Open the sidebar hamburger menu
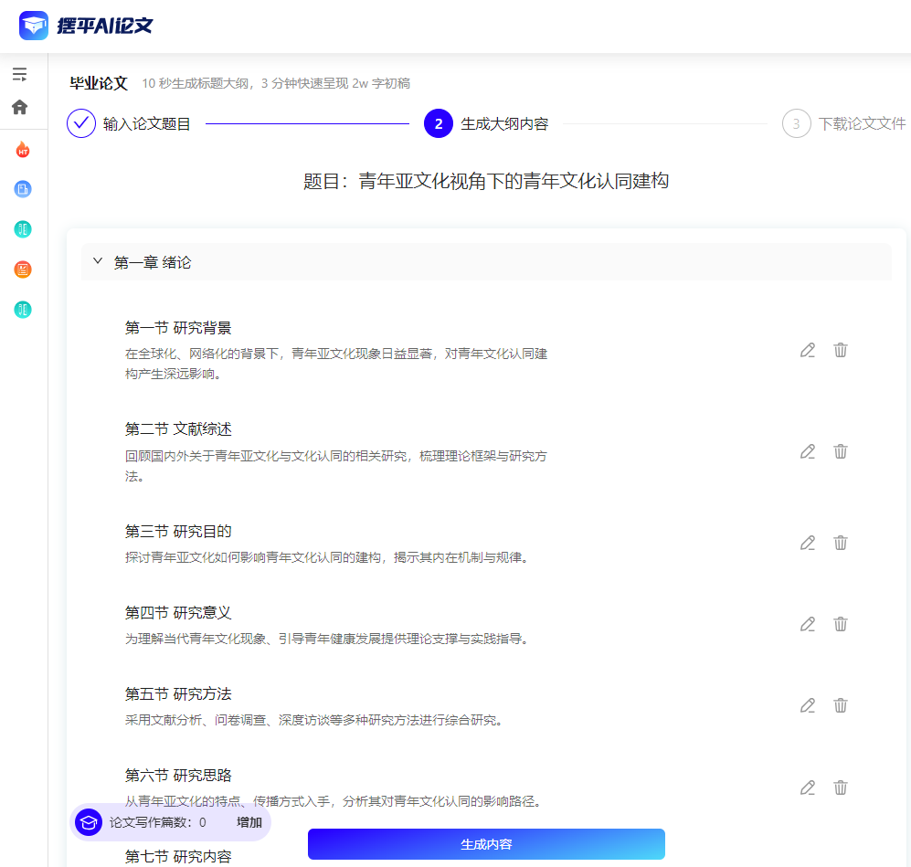This screenshot has width=911, height=867. pyautogui.click(x=19, y=74)
